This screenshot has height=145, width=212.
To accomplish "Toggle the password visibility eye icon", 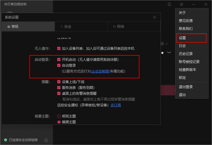I will point(169,52).
